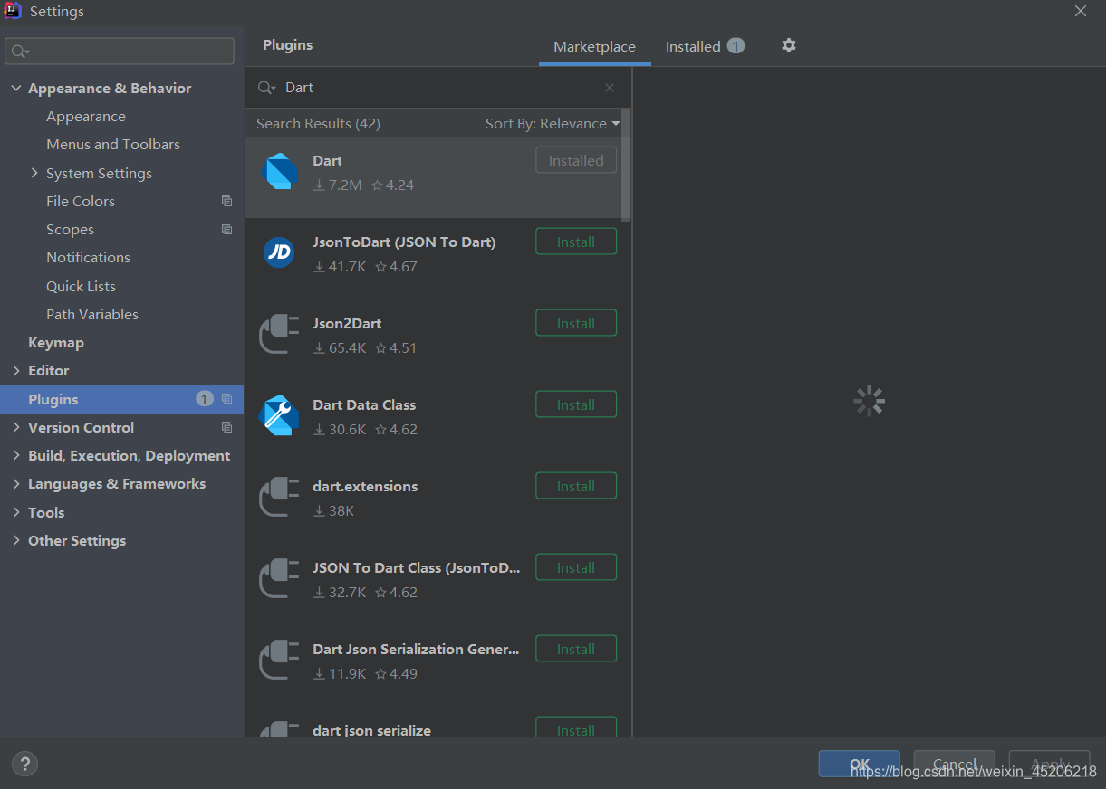Open Keymap settings
The width and height of the screenshot is (1106, 789).
(56, 342)
